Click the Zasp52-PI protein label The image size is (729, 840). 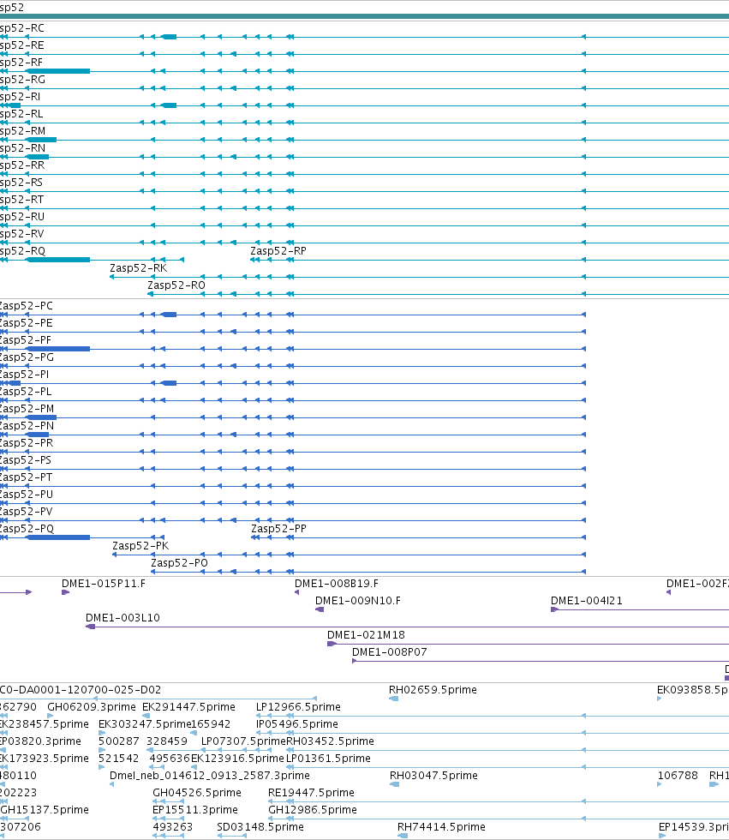click(x=24, y=374)
